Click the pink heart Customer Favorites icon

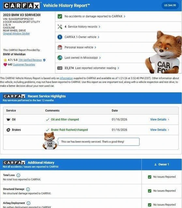(x=5, y=65)
